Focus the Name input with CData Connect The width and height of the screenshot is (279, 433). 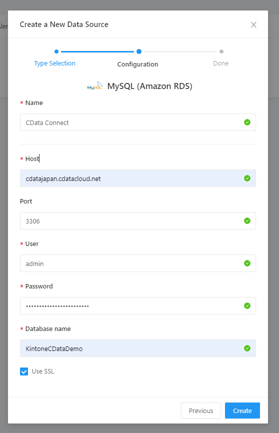pos(138,122)
